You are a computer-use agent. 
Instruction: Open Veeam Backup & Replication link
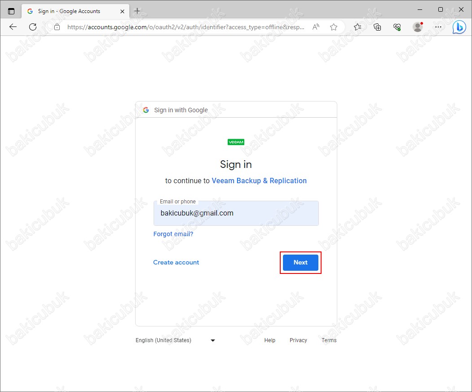click(259, 181)
